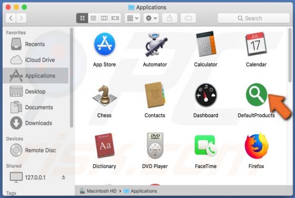Open the gear Action menu

coord(151,18)
